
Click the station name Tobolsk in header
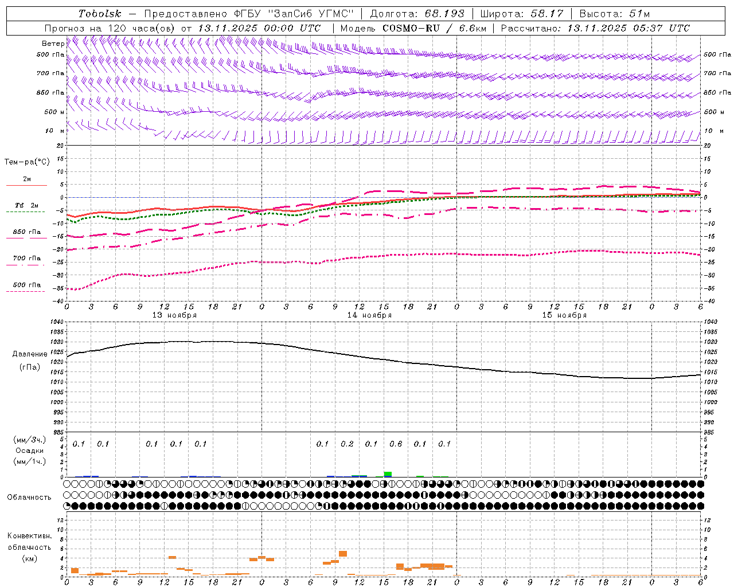(x=100, y=14)
